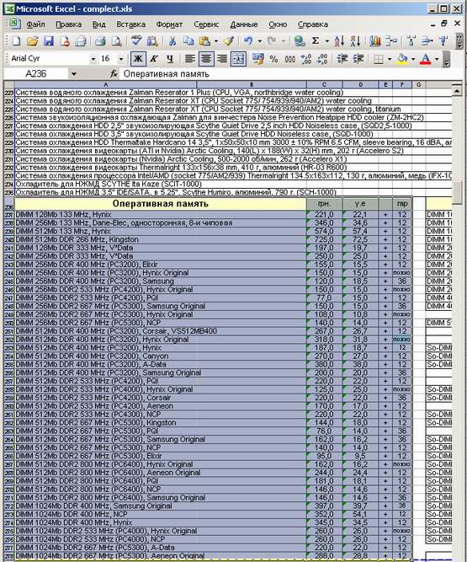Open the Формат menu
This screenshot has height=562, width=467.
[x=169, y=24]
